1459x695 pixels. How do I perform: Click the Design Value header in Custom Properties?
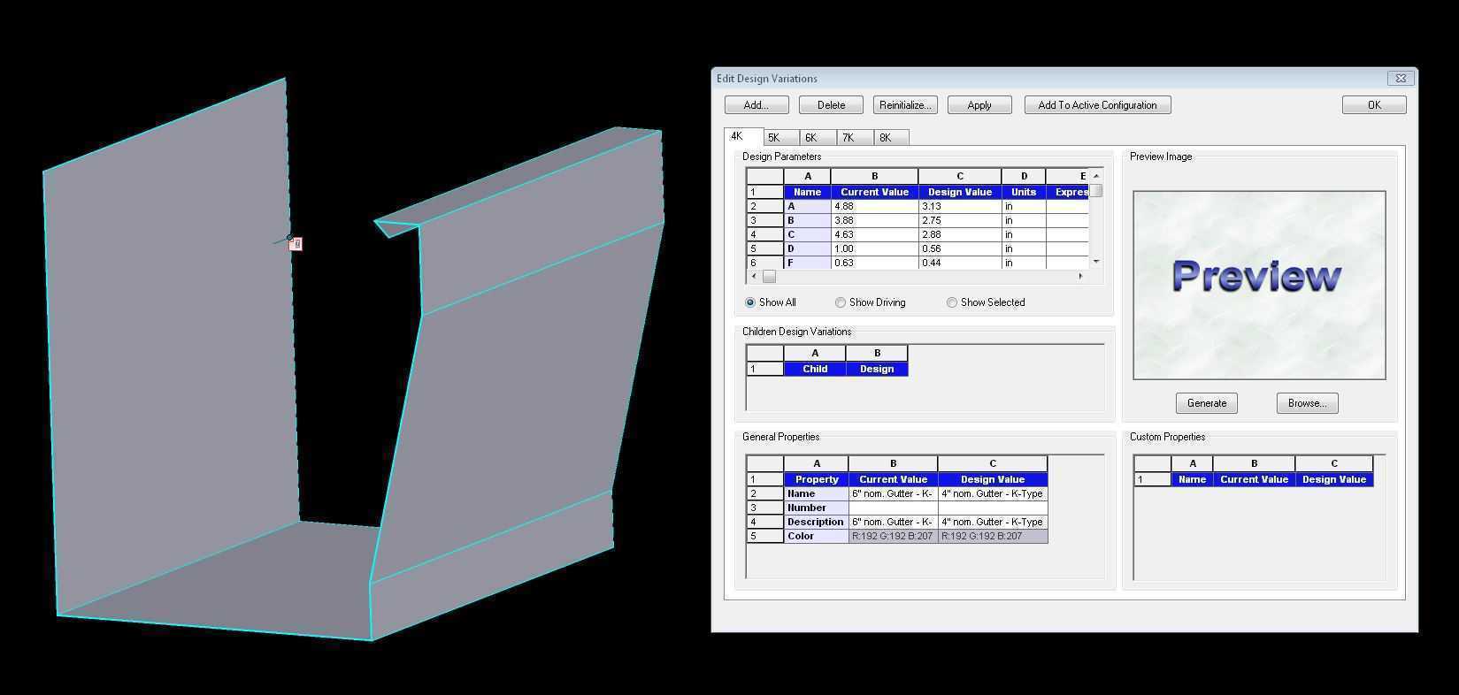(x=1333, y=479)
